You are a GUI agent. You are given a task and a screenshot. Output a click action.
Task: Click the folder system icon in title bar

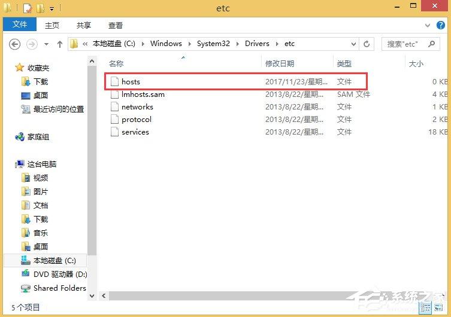7,8
